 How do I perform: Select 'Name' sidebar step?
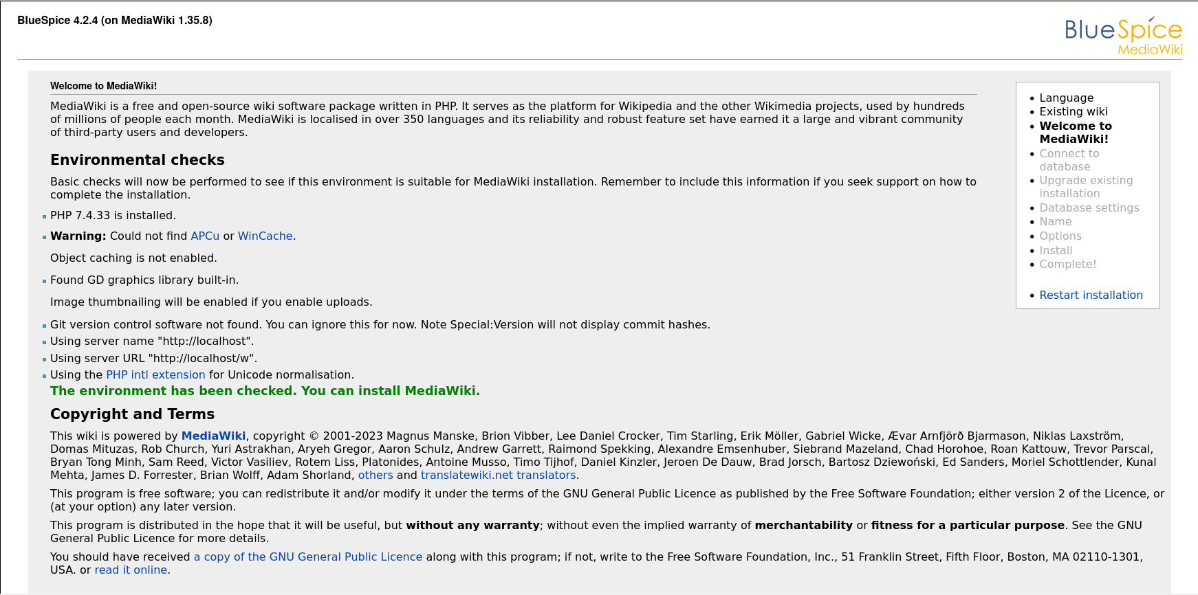pos(1055,221)
